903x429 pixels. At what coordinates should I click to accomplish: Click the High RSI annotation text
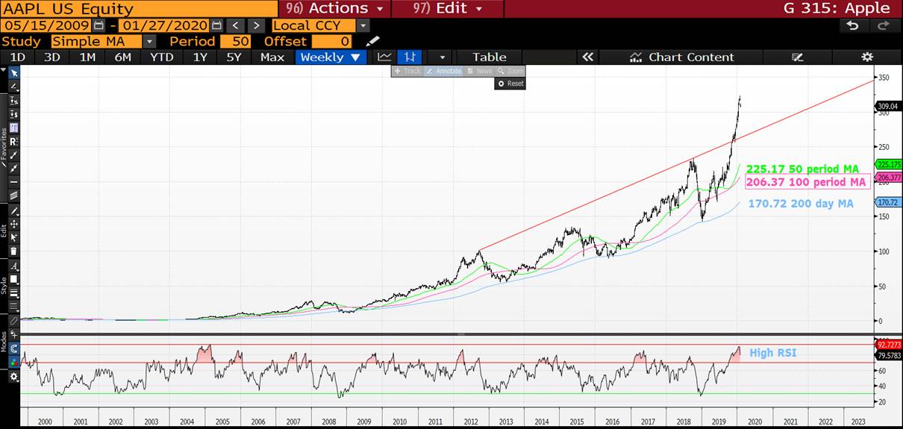(x=772, y=352)
